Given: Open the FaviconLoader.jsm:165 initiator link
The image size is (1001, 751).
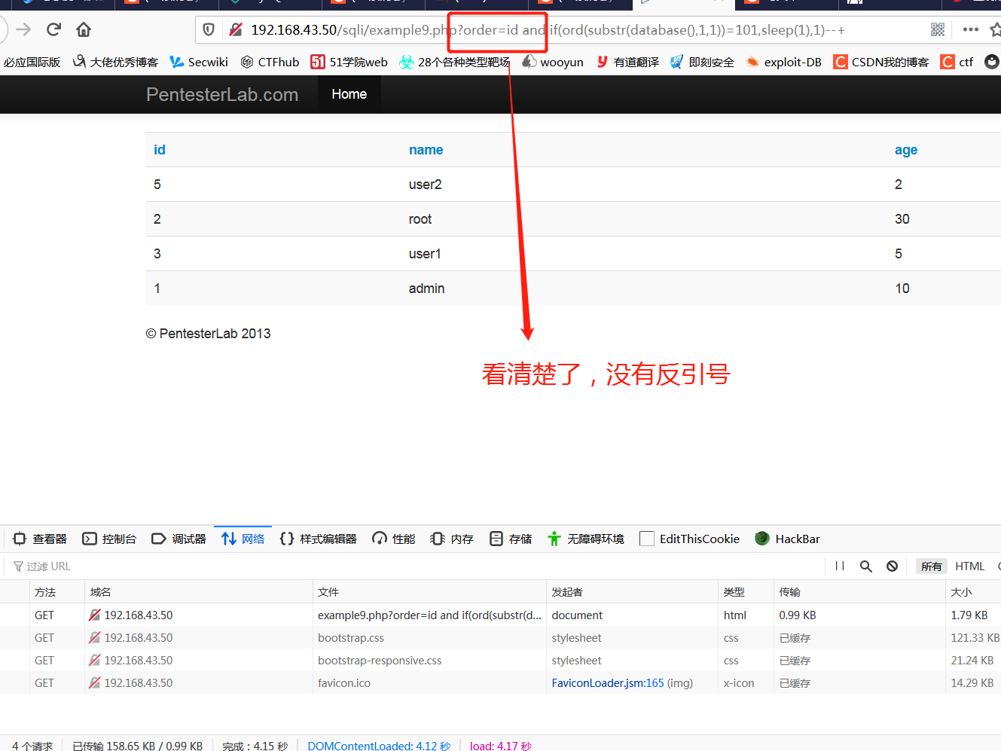Looking at the screenshot, I should click(x=608, y=683).
